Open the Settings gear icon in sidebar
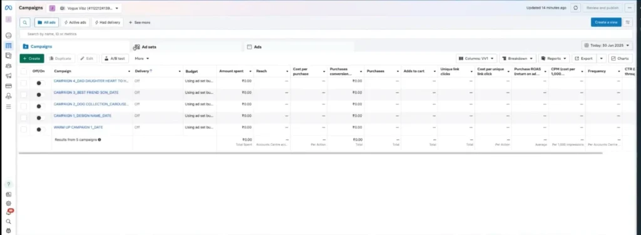The width and height of the screenshot is (641, 235). tap(9, 203)
